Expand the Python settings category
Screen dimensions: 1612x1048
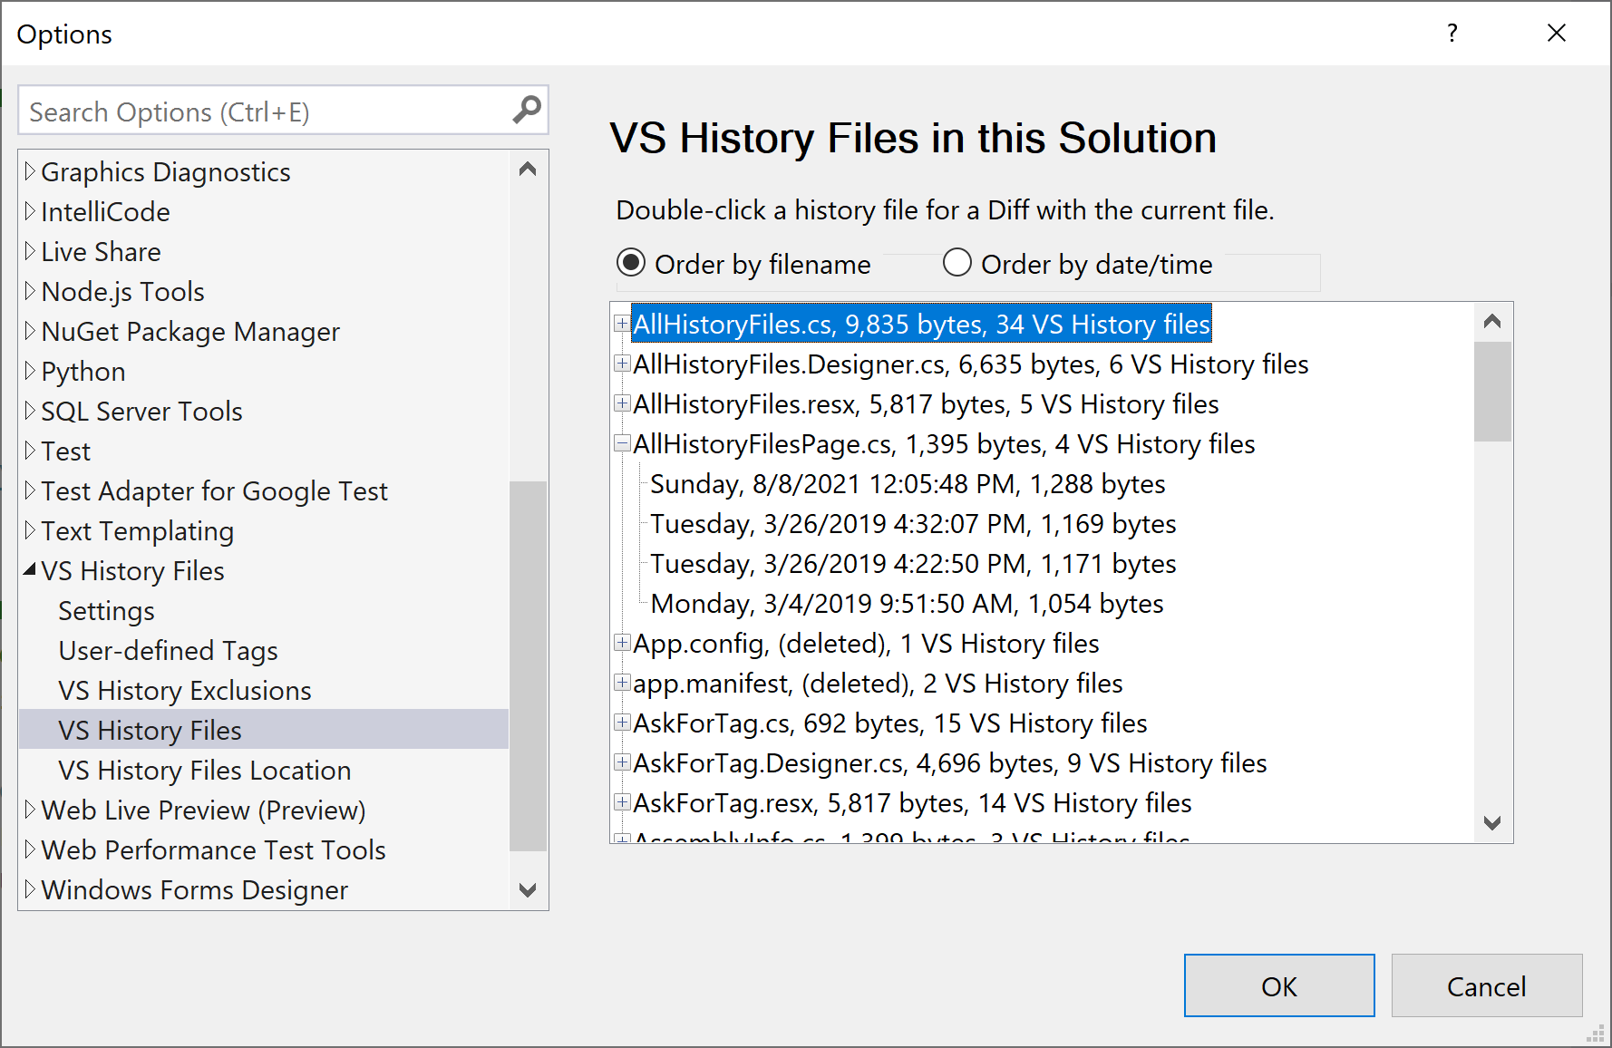click(x=30, y=371)
